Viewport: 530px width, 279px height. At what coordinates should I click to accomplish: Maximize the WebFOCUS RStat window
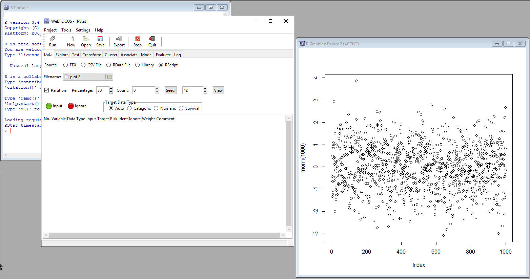point(270,21)
